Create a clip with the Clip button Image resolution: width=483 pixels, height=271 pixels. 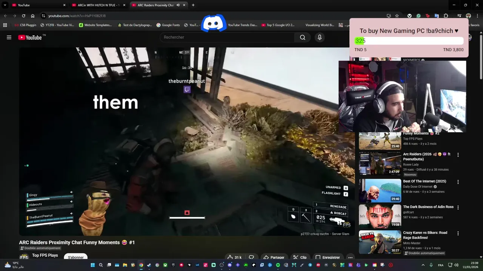(300, 257)
